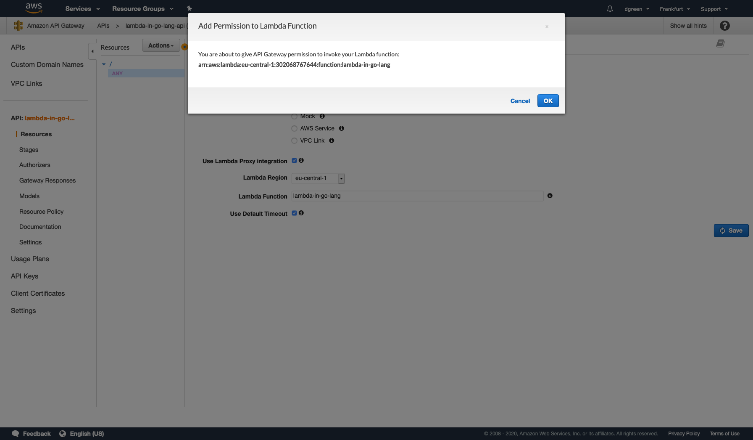Open the Support dropdown

tap(714, 9)
